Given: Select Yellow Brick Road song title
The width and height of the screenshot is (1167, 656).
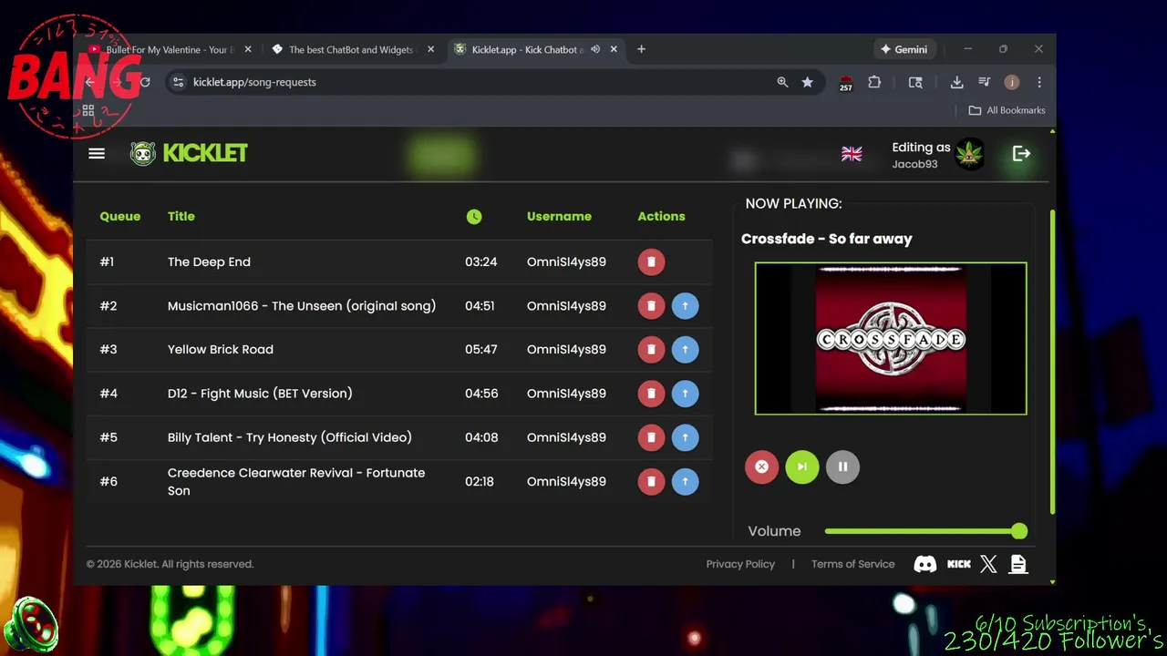Looking at the screenshot, I should [221, 350].
